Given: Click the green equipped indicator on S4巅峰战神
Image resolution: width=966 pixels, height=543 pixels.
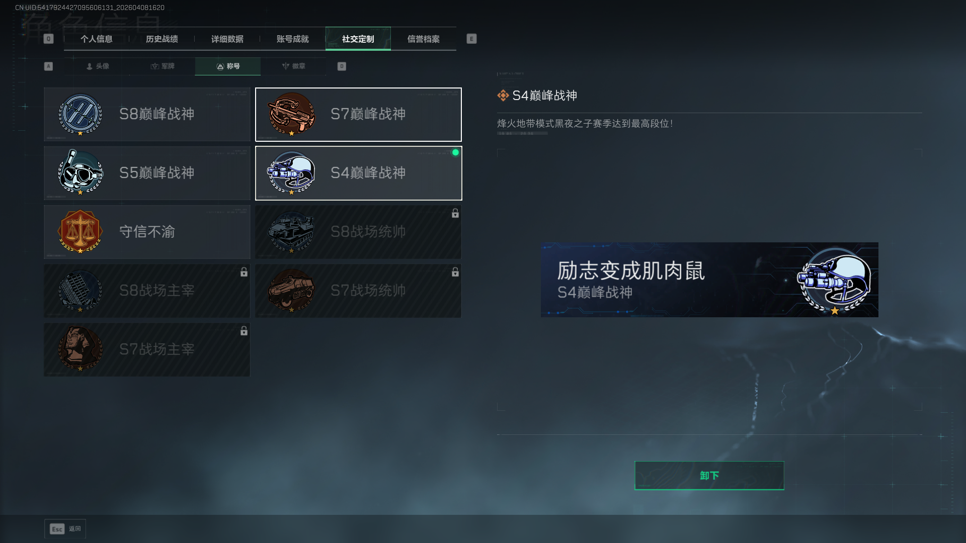Looking at the screenshot, I should (x=455, y=152).
